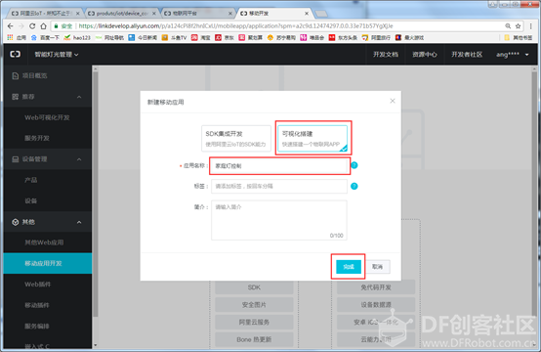Open the 唯品会 bookmark
541x352 pixels.
pos(312,37)
